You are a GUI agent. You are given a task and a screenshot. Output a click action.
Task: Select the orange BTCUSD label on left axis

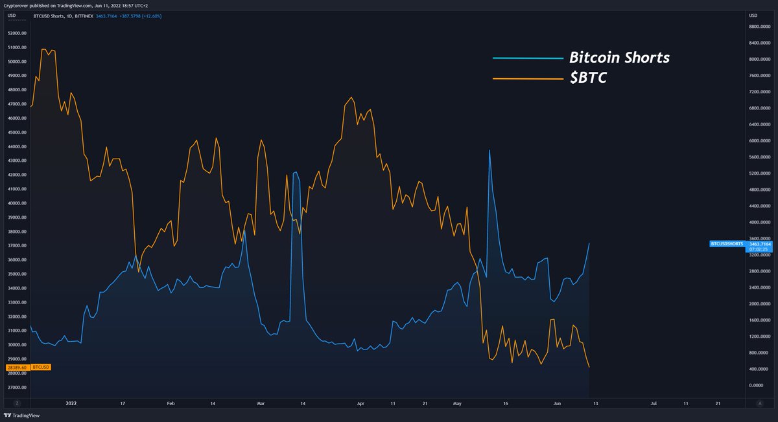tap(41, 367)
